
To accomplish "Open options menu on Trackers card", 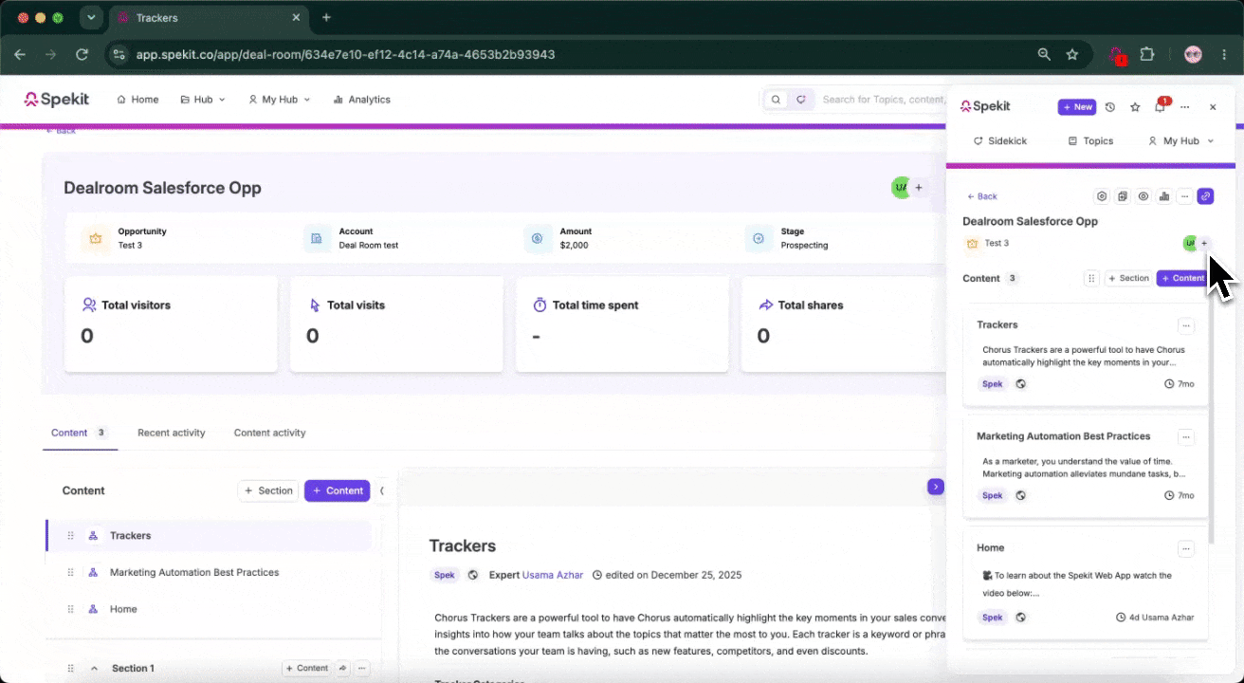I will tap(1186, 325).
